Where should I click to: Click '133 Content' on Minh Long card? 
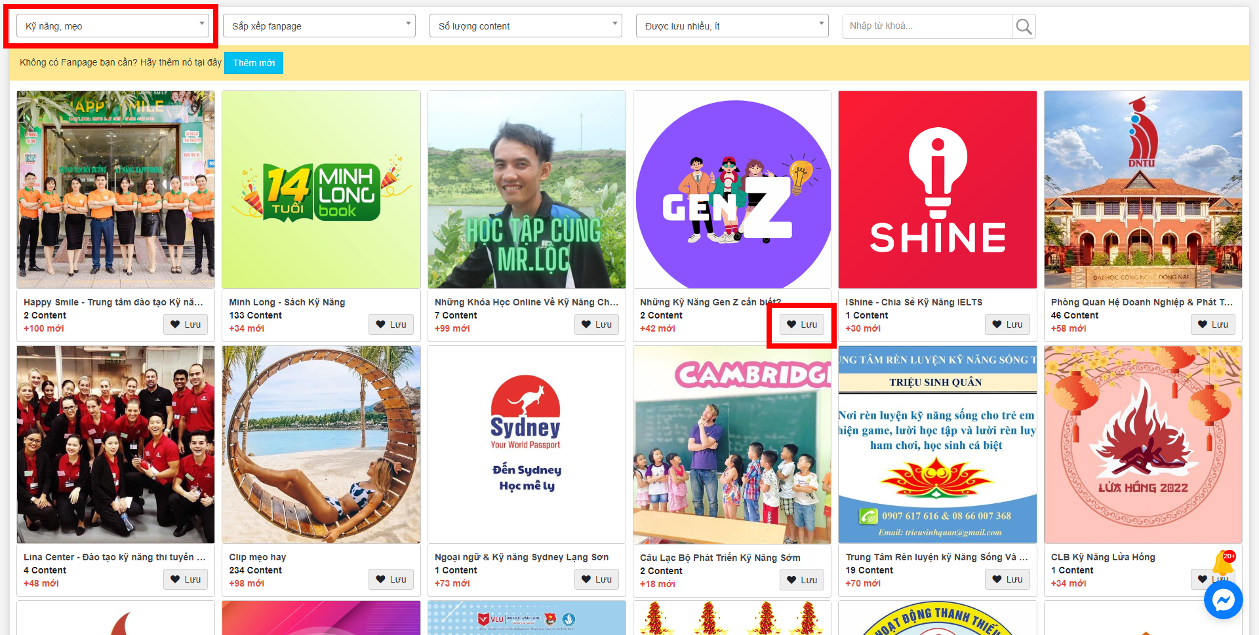255,315
